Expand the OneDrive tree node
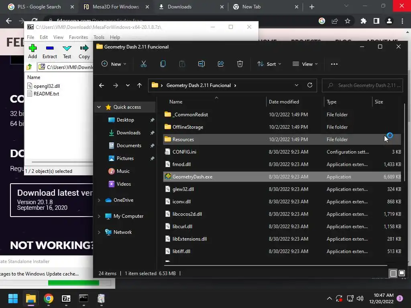The image size is (411, 308). point(99,200)
